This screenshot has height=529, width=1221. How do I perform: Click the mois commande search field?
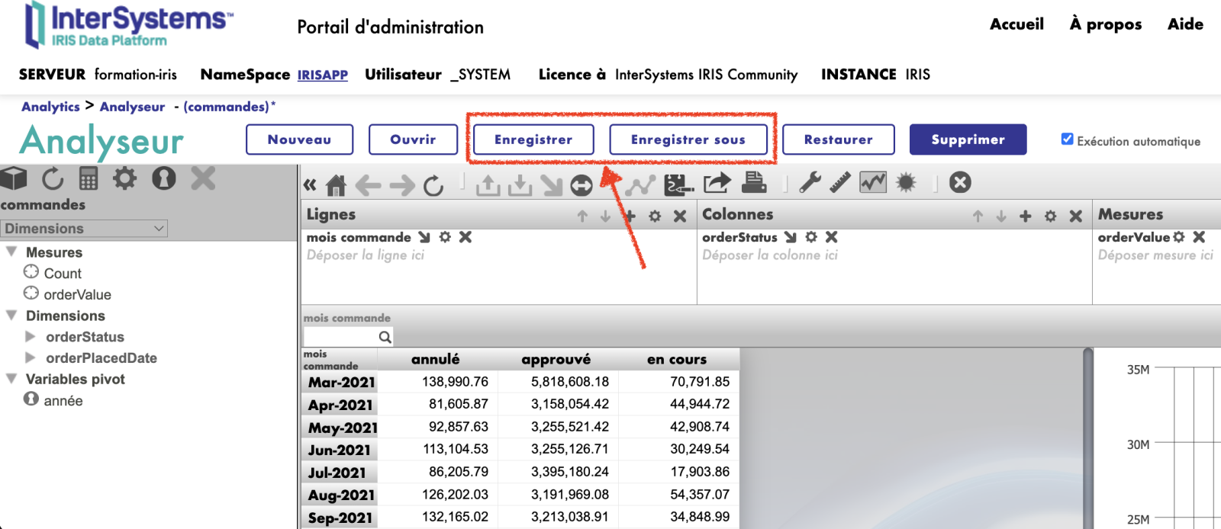tap(340, 336)
